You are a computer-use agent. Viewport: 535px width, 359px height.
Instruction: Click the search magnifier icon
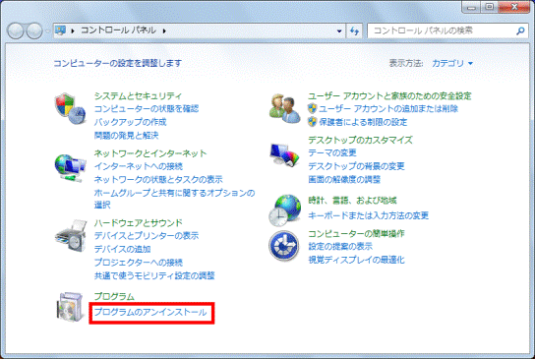[520, 31]
